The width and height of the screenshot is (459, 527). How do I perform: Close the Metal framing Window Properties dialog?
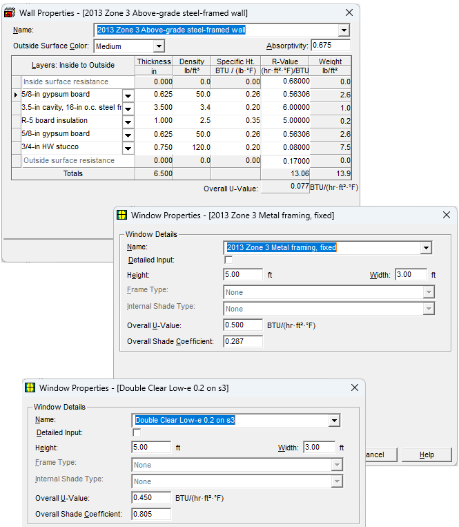(447, 215)
